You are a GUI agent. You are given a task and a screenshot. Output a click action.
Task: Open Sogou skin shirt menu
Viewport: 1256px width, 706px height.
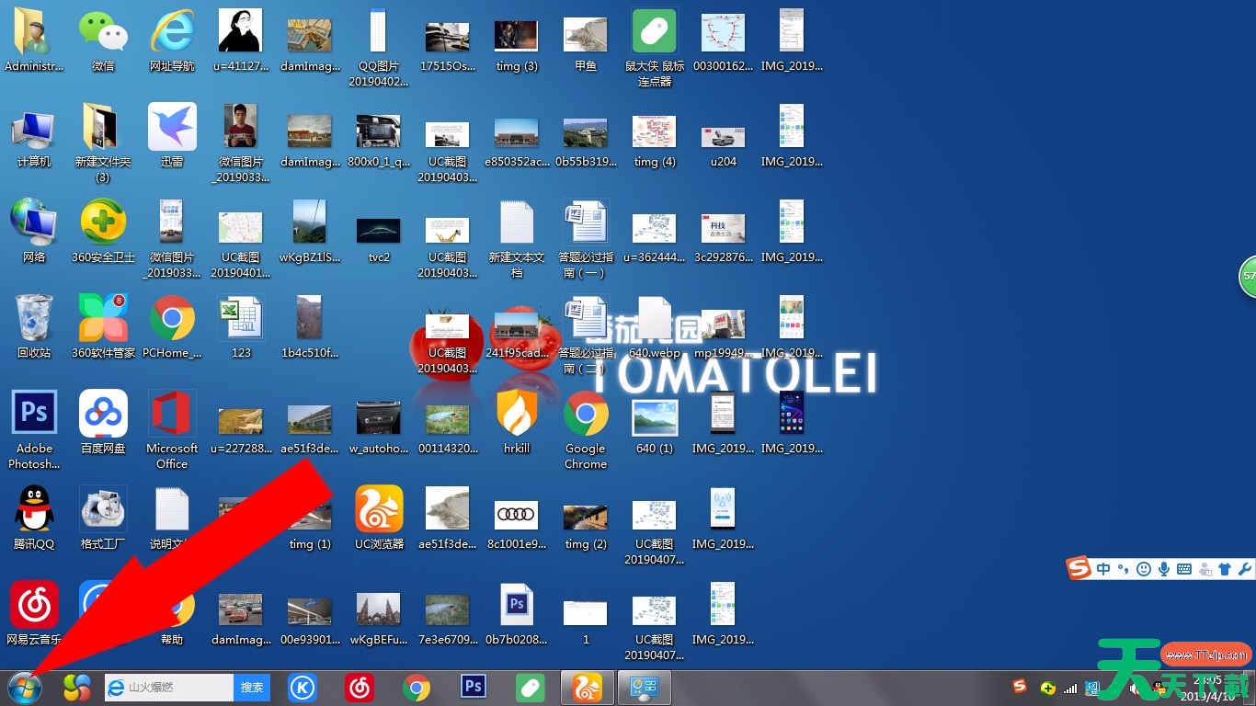[1225, 569]
